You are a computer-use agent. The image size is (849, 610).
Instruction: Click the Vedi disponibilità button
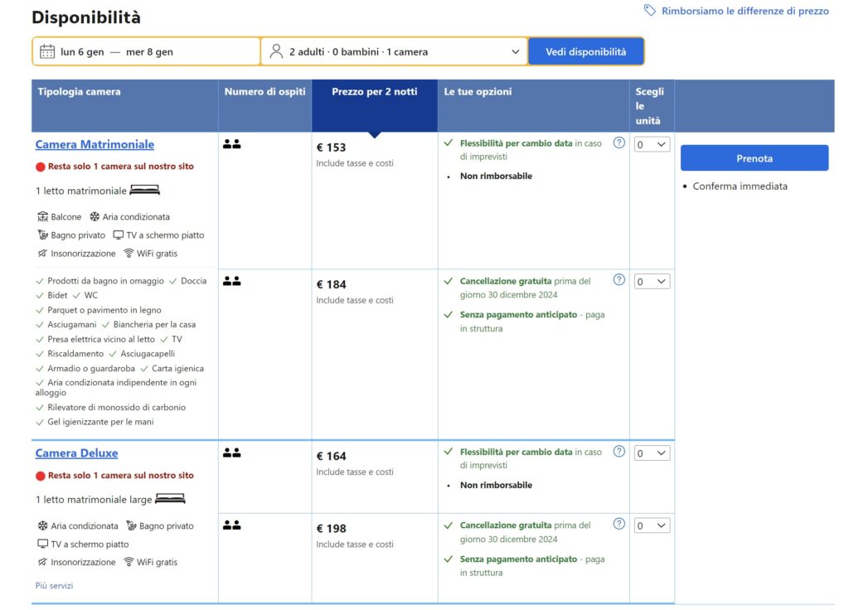tap(585, 51)
